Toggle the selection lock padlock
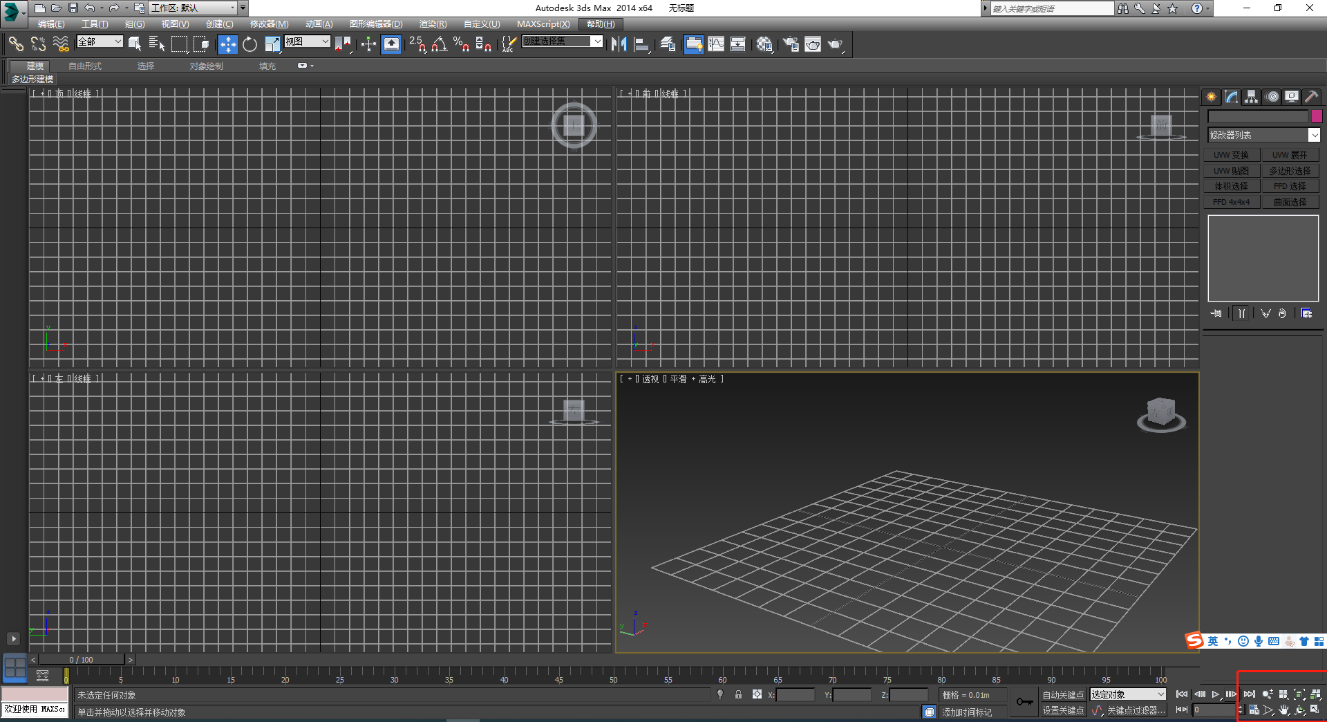 tap(738, 694)
